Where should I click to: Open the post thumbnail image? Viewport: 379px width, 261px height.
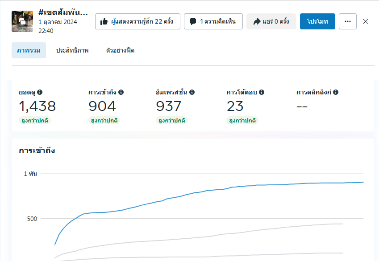[22, 21]
